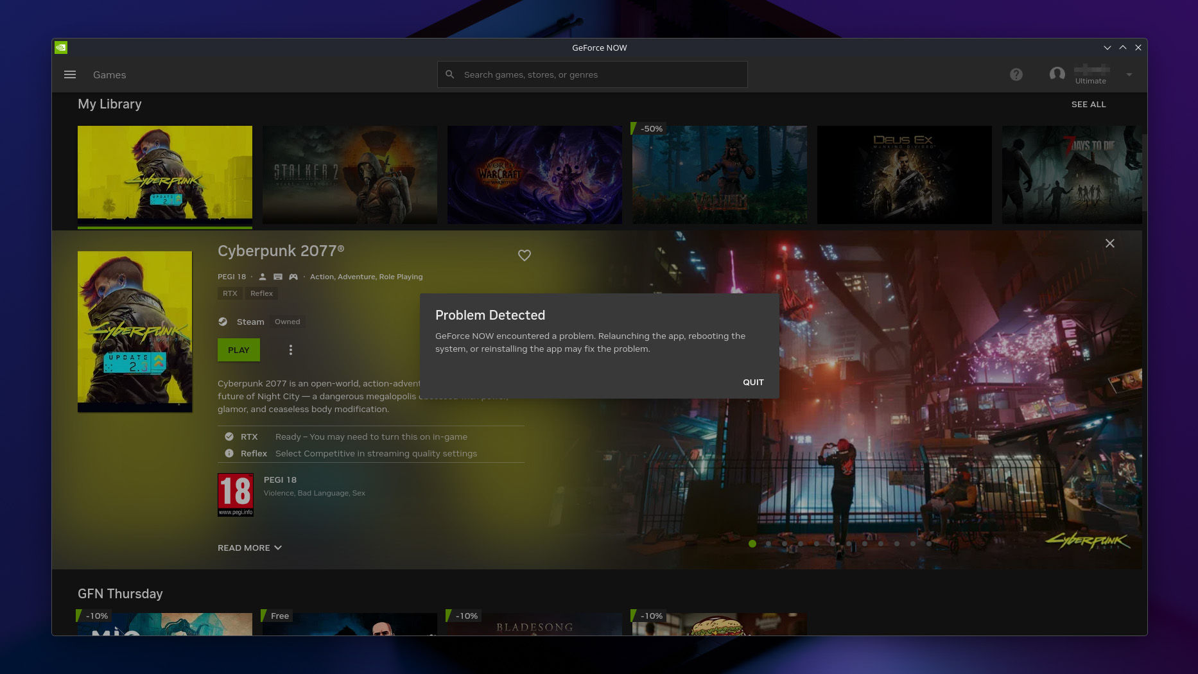This screenshot has height=674, width=1198.
Task: Click the gamepad supported-devices icon
Action: [x=293, y=276]
